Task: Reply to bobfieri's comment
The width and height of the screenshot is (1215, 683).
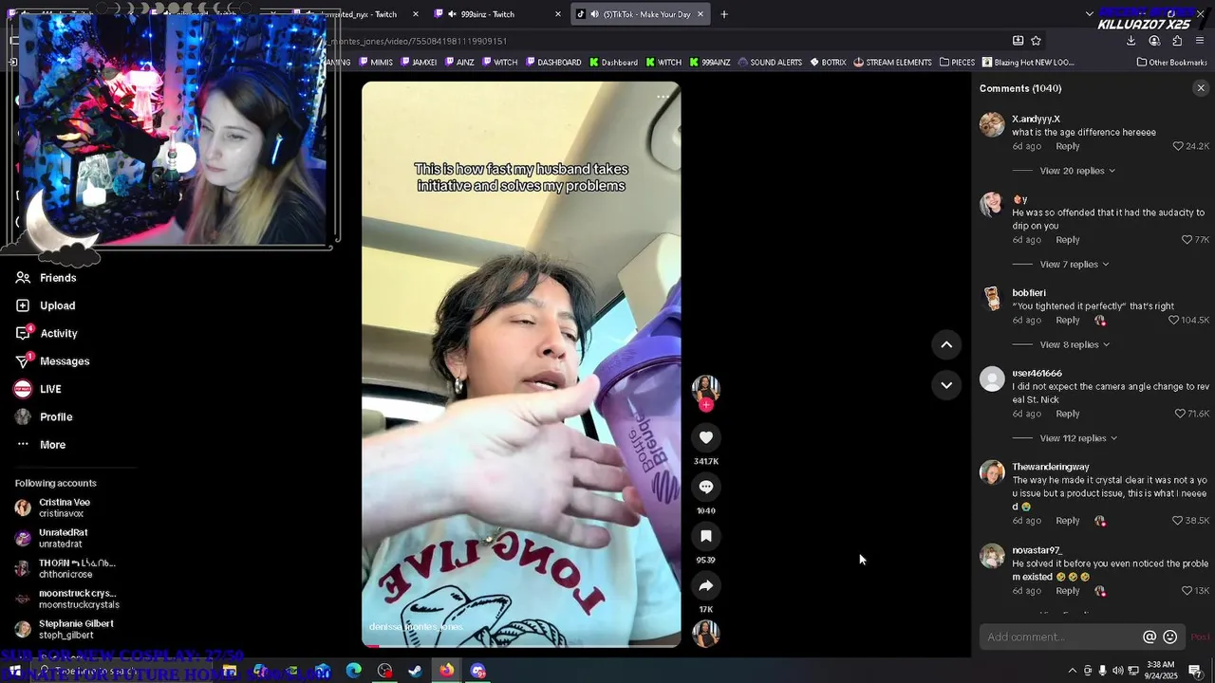Action: tap(1068, 321)
